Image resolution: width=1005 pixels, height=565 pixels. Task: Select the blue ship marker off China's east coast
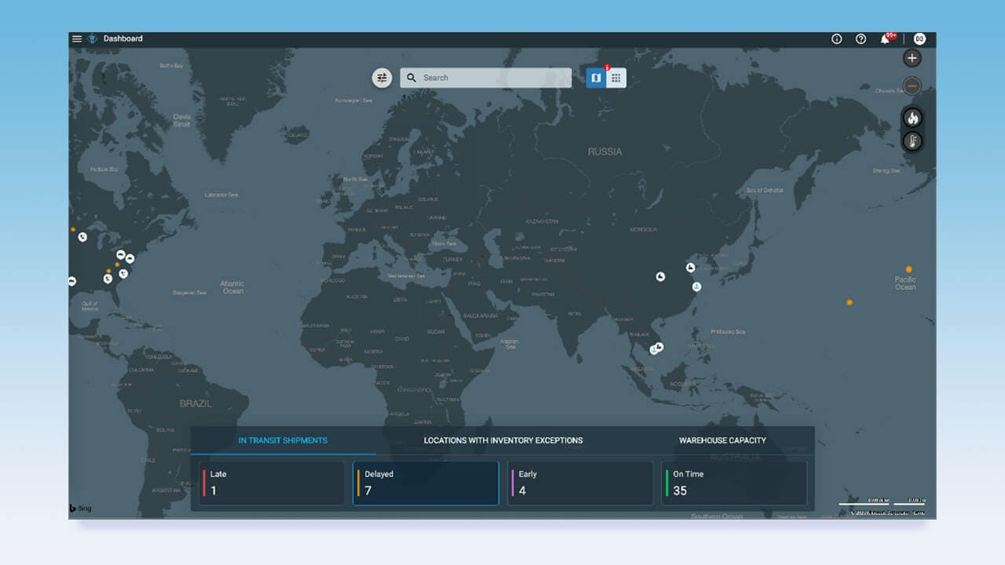click(696, 286)
